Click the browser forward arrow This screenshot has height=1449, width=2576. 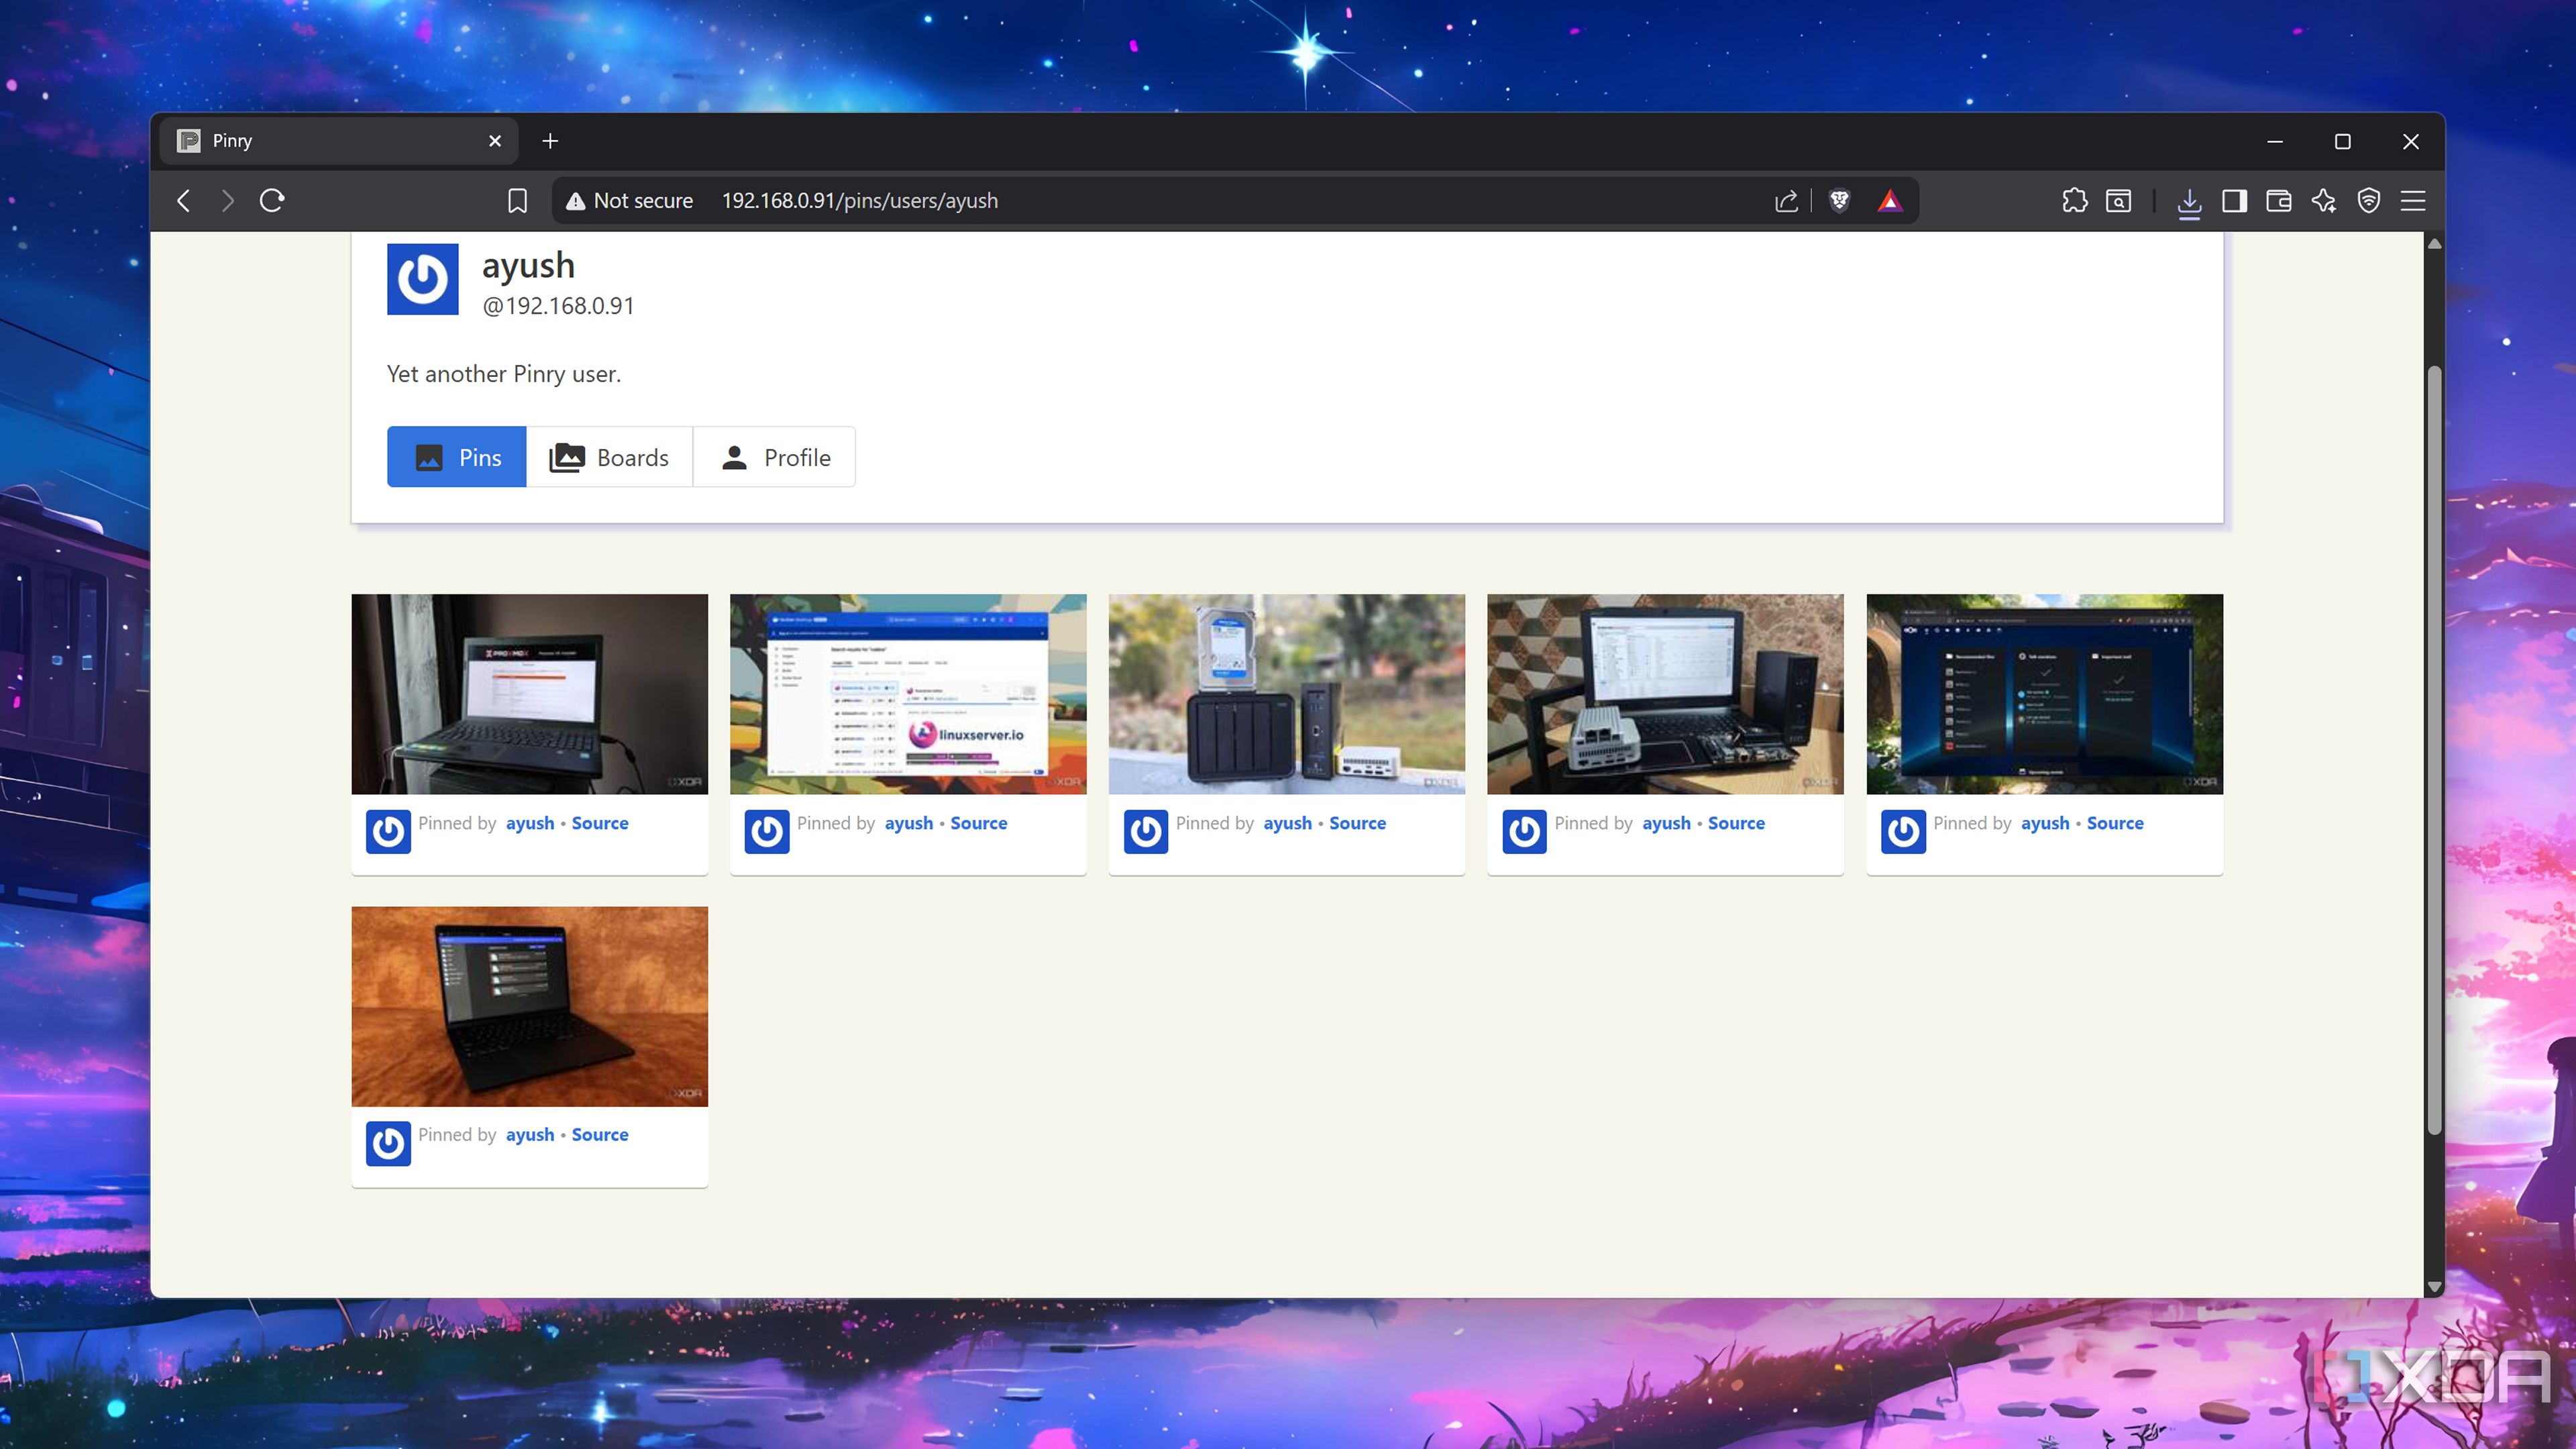coord(227,201)
